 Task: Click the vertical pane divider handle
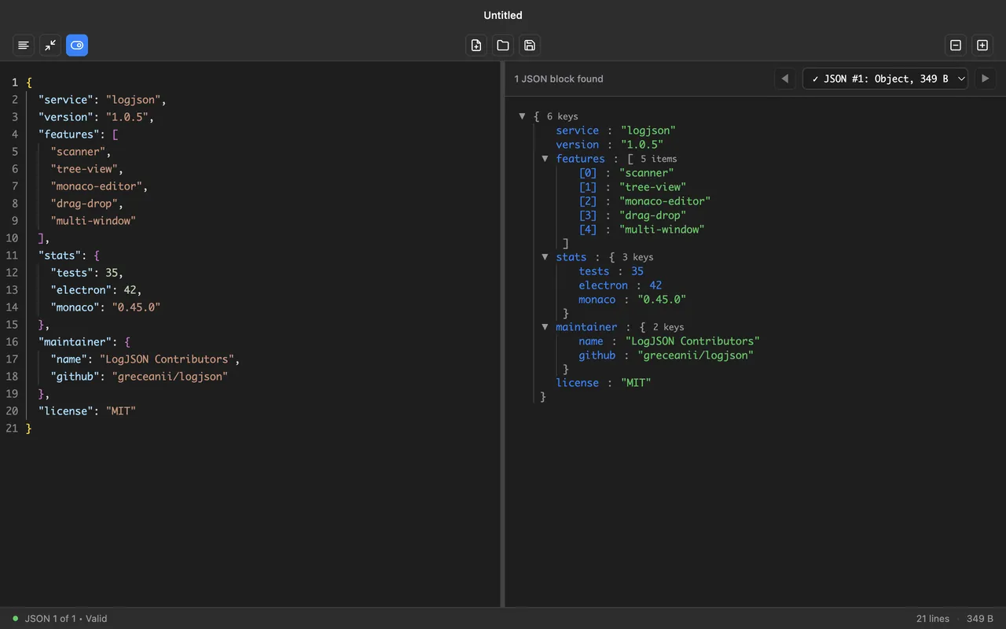click(503, 334)
